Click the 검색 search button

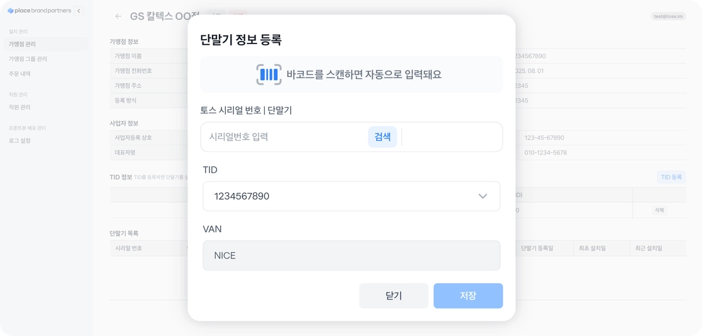click(x=382, y=137)
